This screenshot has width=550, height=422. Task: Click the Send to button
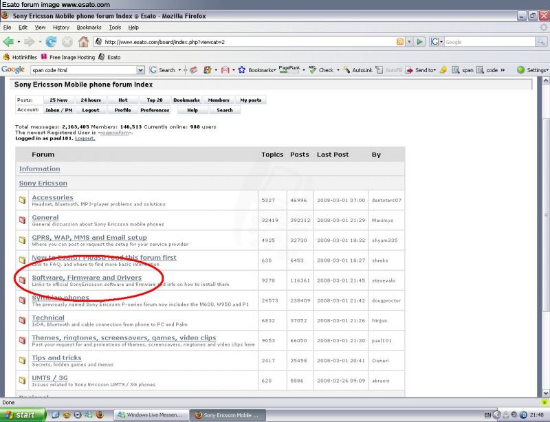pyautogui.click(x=419, y=70)
